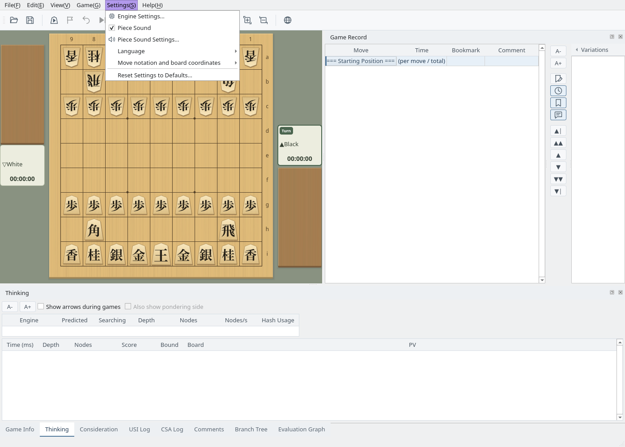Switch to the Consideration tab
The image size is (625, 447).
(x=99, y=429)
